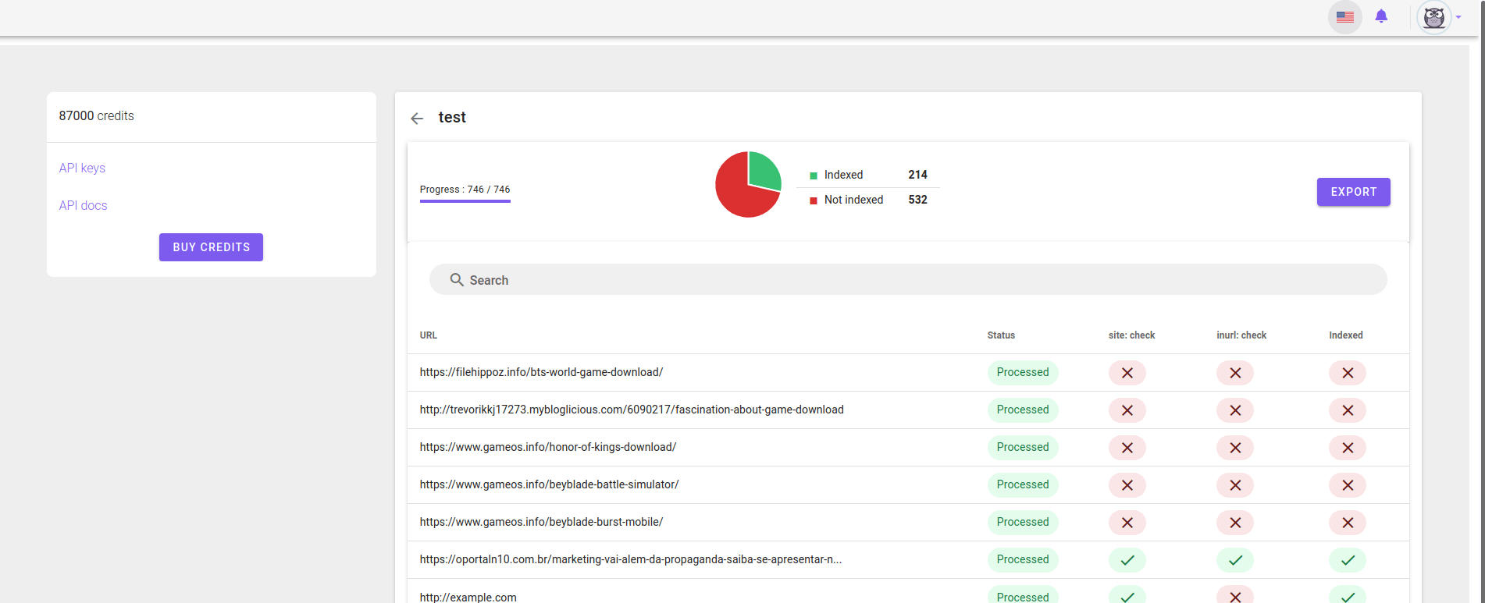
Task: Click the search magnifier icon
Action: (457, 280)
